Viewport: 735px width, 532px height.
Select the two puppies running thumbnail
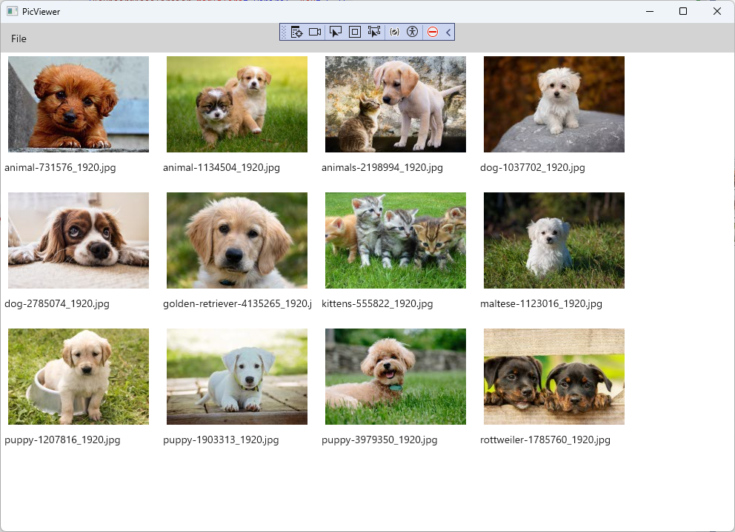tap(236, 104)
